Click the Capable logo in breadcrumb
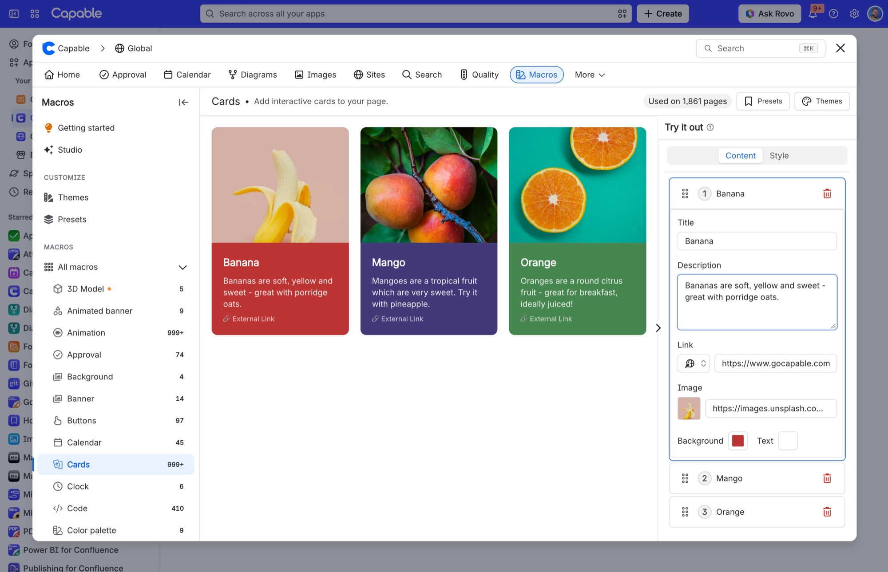Screen dimensions: 888x572 pos(48,48)
